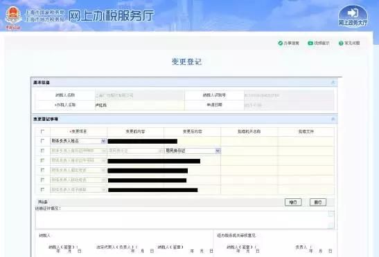Viewport: 379px width, 257px height.
Task: Click the 经办税务机关审核意见 label
Action: point(237,236)
